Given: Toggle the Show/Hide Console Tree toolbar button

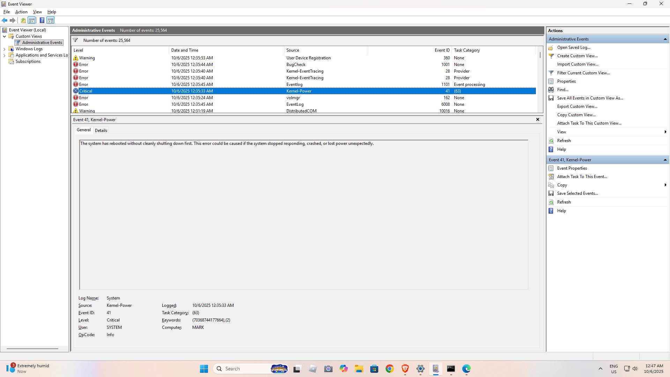Looking at the screenshot, I should [32, 20].
